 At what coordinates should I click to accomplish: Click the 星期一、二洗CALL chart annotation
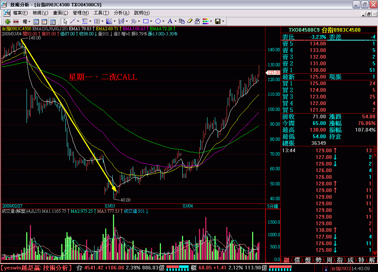(x=103, y=77)
